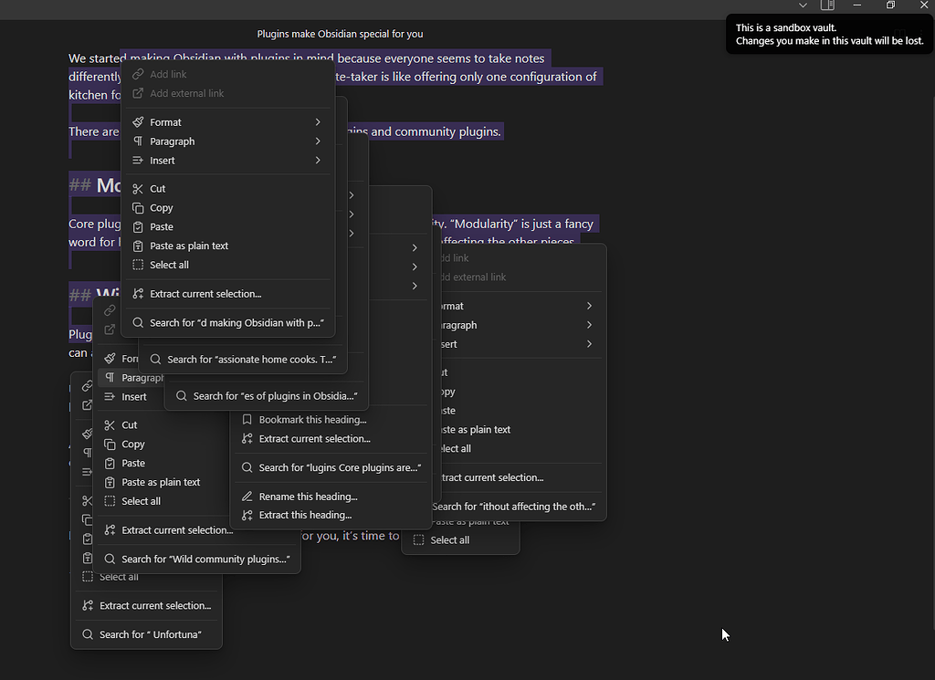Click the scissors icon beside Cut

138,188
